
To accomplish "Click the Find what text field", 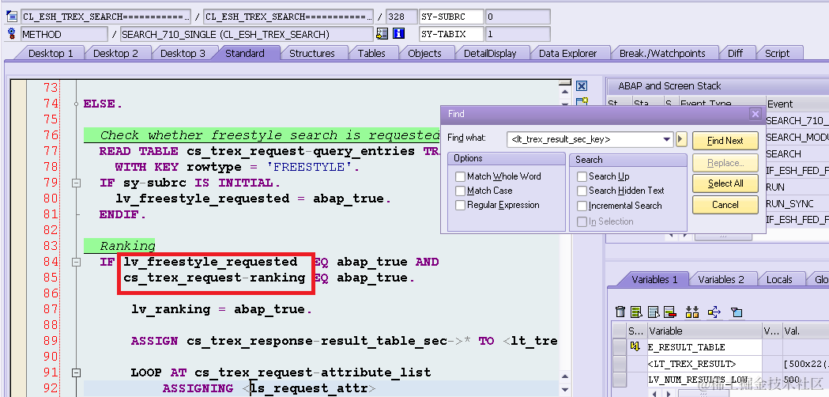I will click(x=584, y=140).
